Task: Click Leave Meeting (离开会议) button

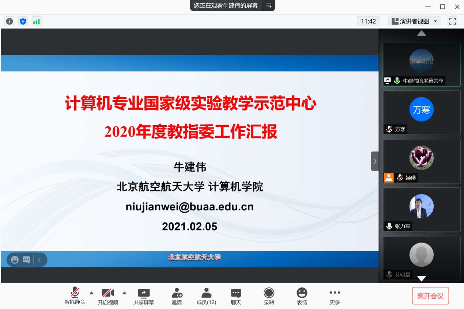Action: [430, 296]
